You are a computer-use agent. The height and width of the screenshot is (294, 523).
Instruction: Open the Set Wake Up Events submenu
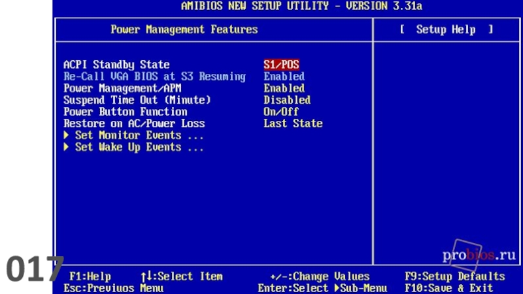pyautogui.click(x=139, y=148)
